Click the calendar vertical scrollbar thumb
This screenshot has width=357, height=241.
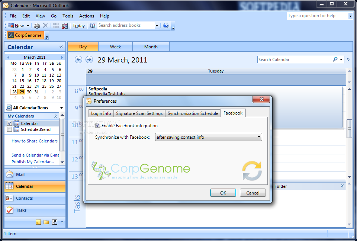349,128
